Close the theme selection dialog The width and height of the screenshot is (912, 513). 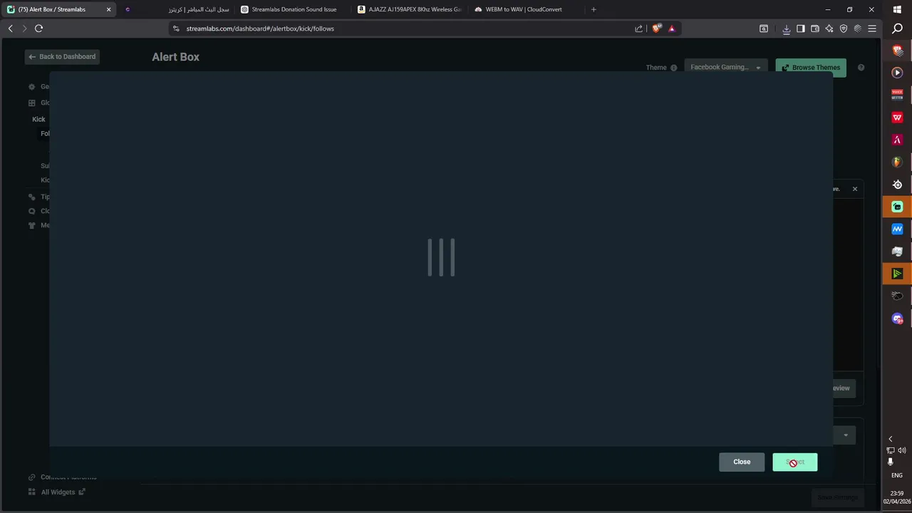tap(742, 462)
